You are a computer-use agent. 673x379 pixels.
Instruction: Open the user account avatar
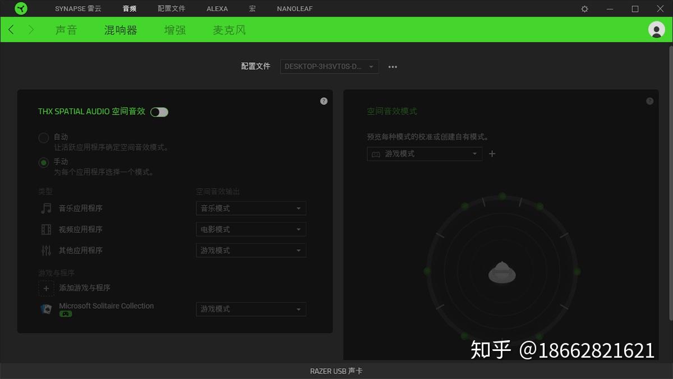(x=656, y=30)
